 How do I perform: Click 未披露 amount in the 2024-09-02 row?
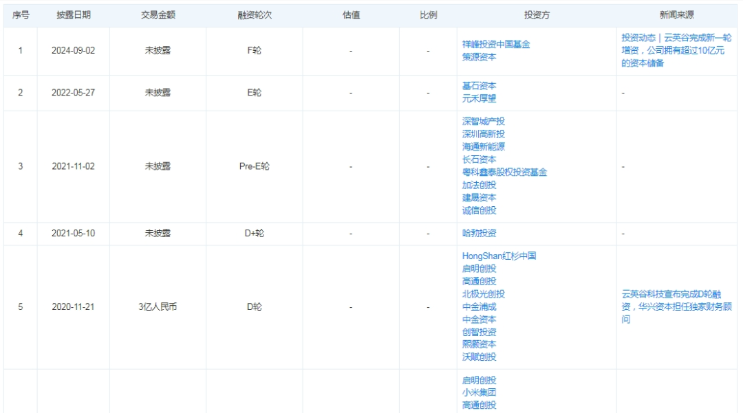point(158,51)
